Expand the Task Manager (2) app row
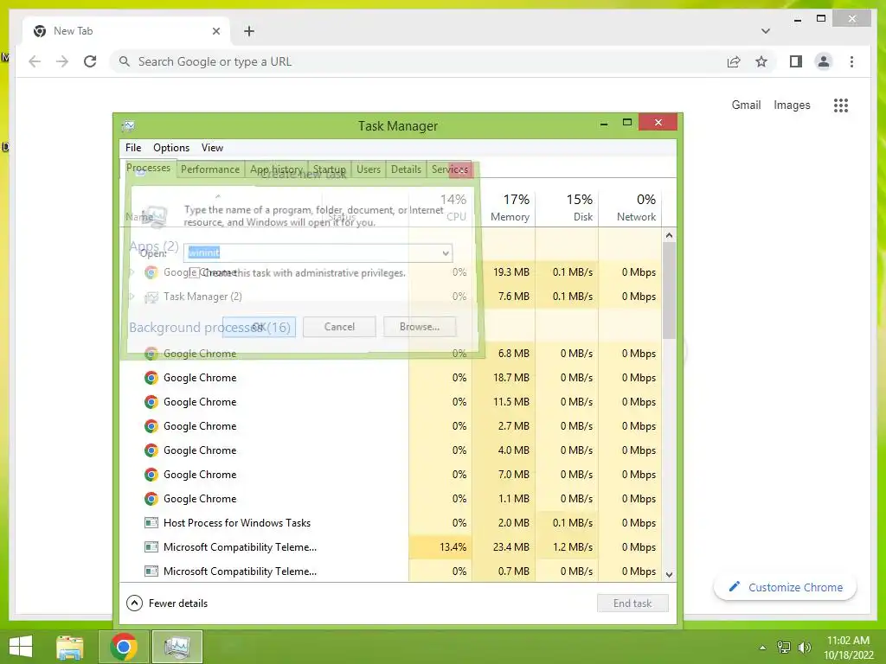This screenshot has height=664, width=886. (x=132, y=297)
